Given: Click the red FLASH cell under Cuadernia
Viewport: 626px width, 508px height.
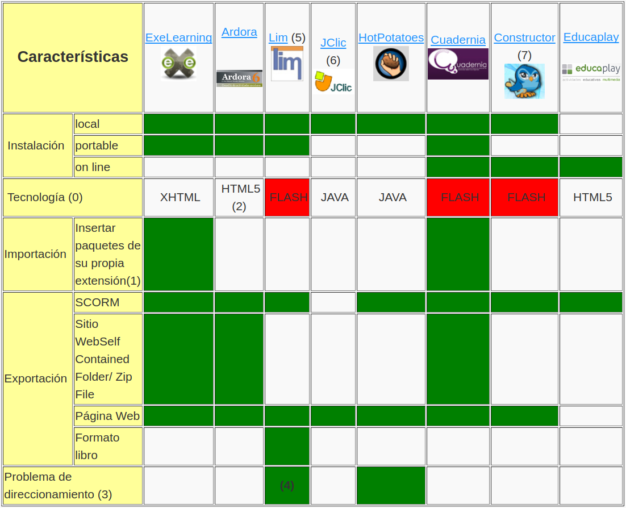Looking at the screenshot, I should click(x=458, y=197).
